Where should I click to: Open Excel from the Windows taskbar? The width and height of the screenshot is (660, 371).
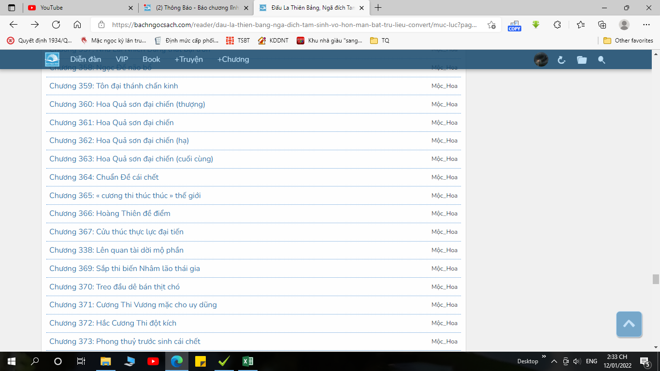pyautogui.click(x=247, y=361)
